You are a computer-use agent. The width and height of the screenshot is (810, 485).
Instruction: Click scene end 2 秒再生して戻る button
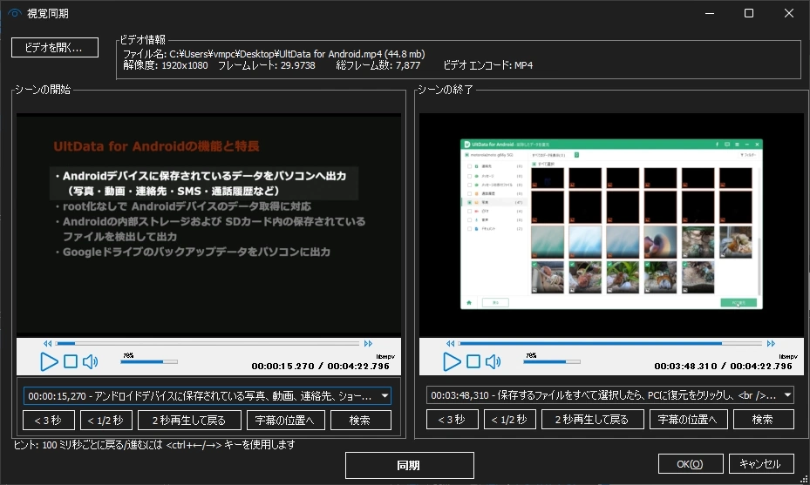point(593,420)
